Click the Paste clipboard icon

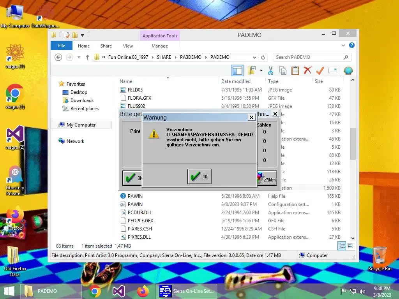[295, 70]
